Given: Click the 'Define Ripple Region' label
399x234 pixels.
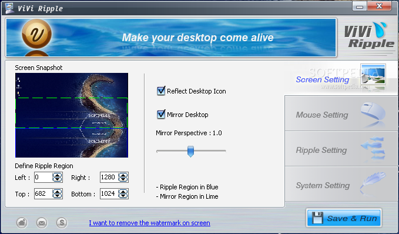Looking at the screenshot, I should [44, 166].
